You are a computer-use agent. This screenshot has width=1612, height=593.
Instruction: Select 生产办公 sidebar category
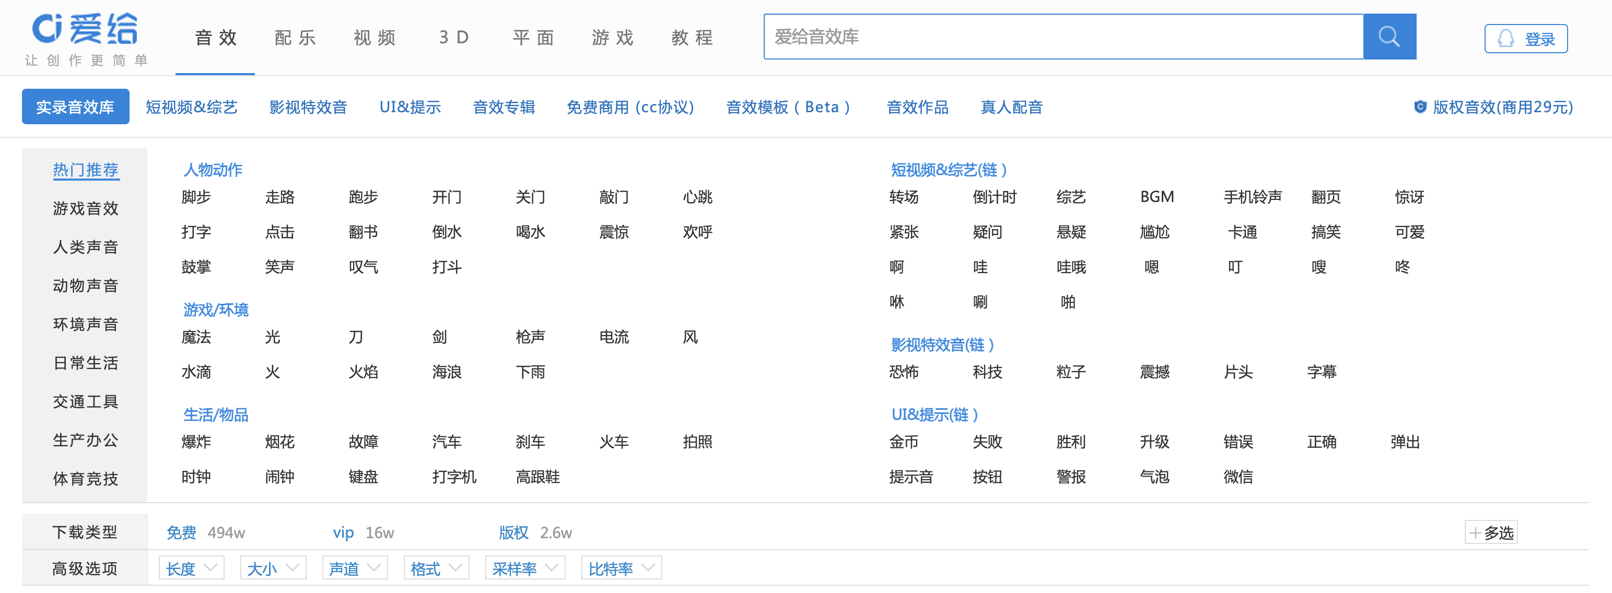(x=86, y=441)
